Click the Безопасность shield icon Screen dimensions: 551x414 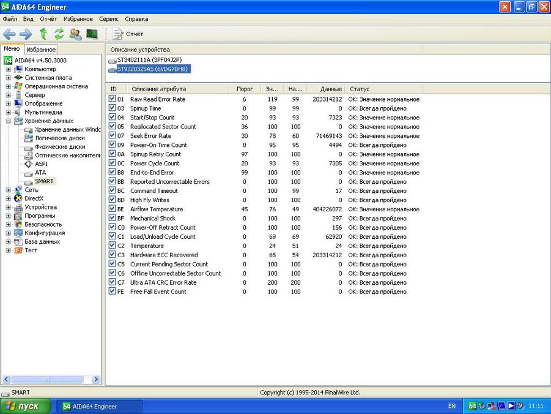click(18, 224)
